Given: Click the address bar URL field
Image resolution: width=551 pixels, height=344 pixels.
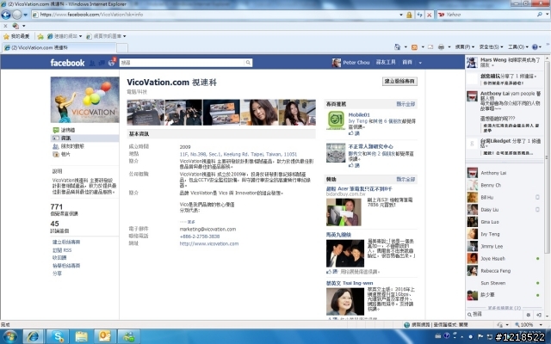Looking at the screenshot, I should pyautogui.click(x=215, y=15).
